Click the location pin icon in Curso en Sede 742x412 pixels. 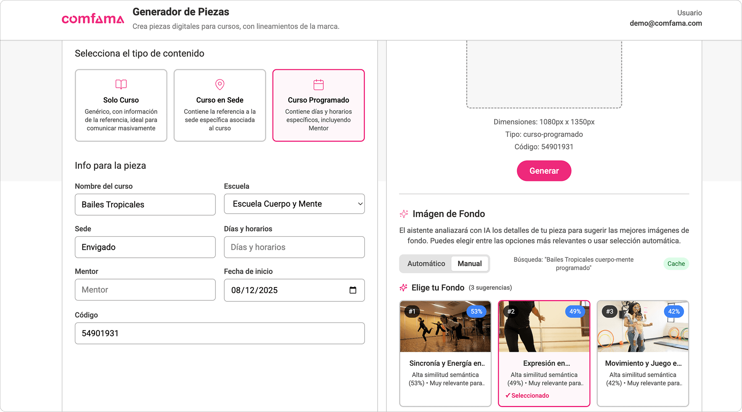click(220, 85)
